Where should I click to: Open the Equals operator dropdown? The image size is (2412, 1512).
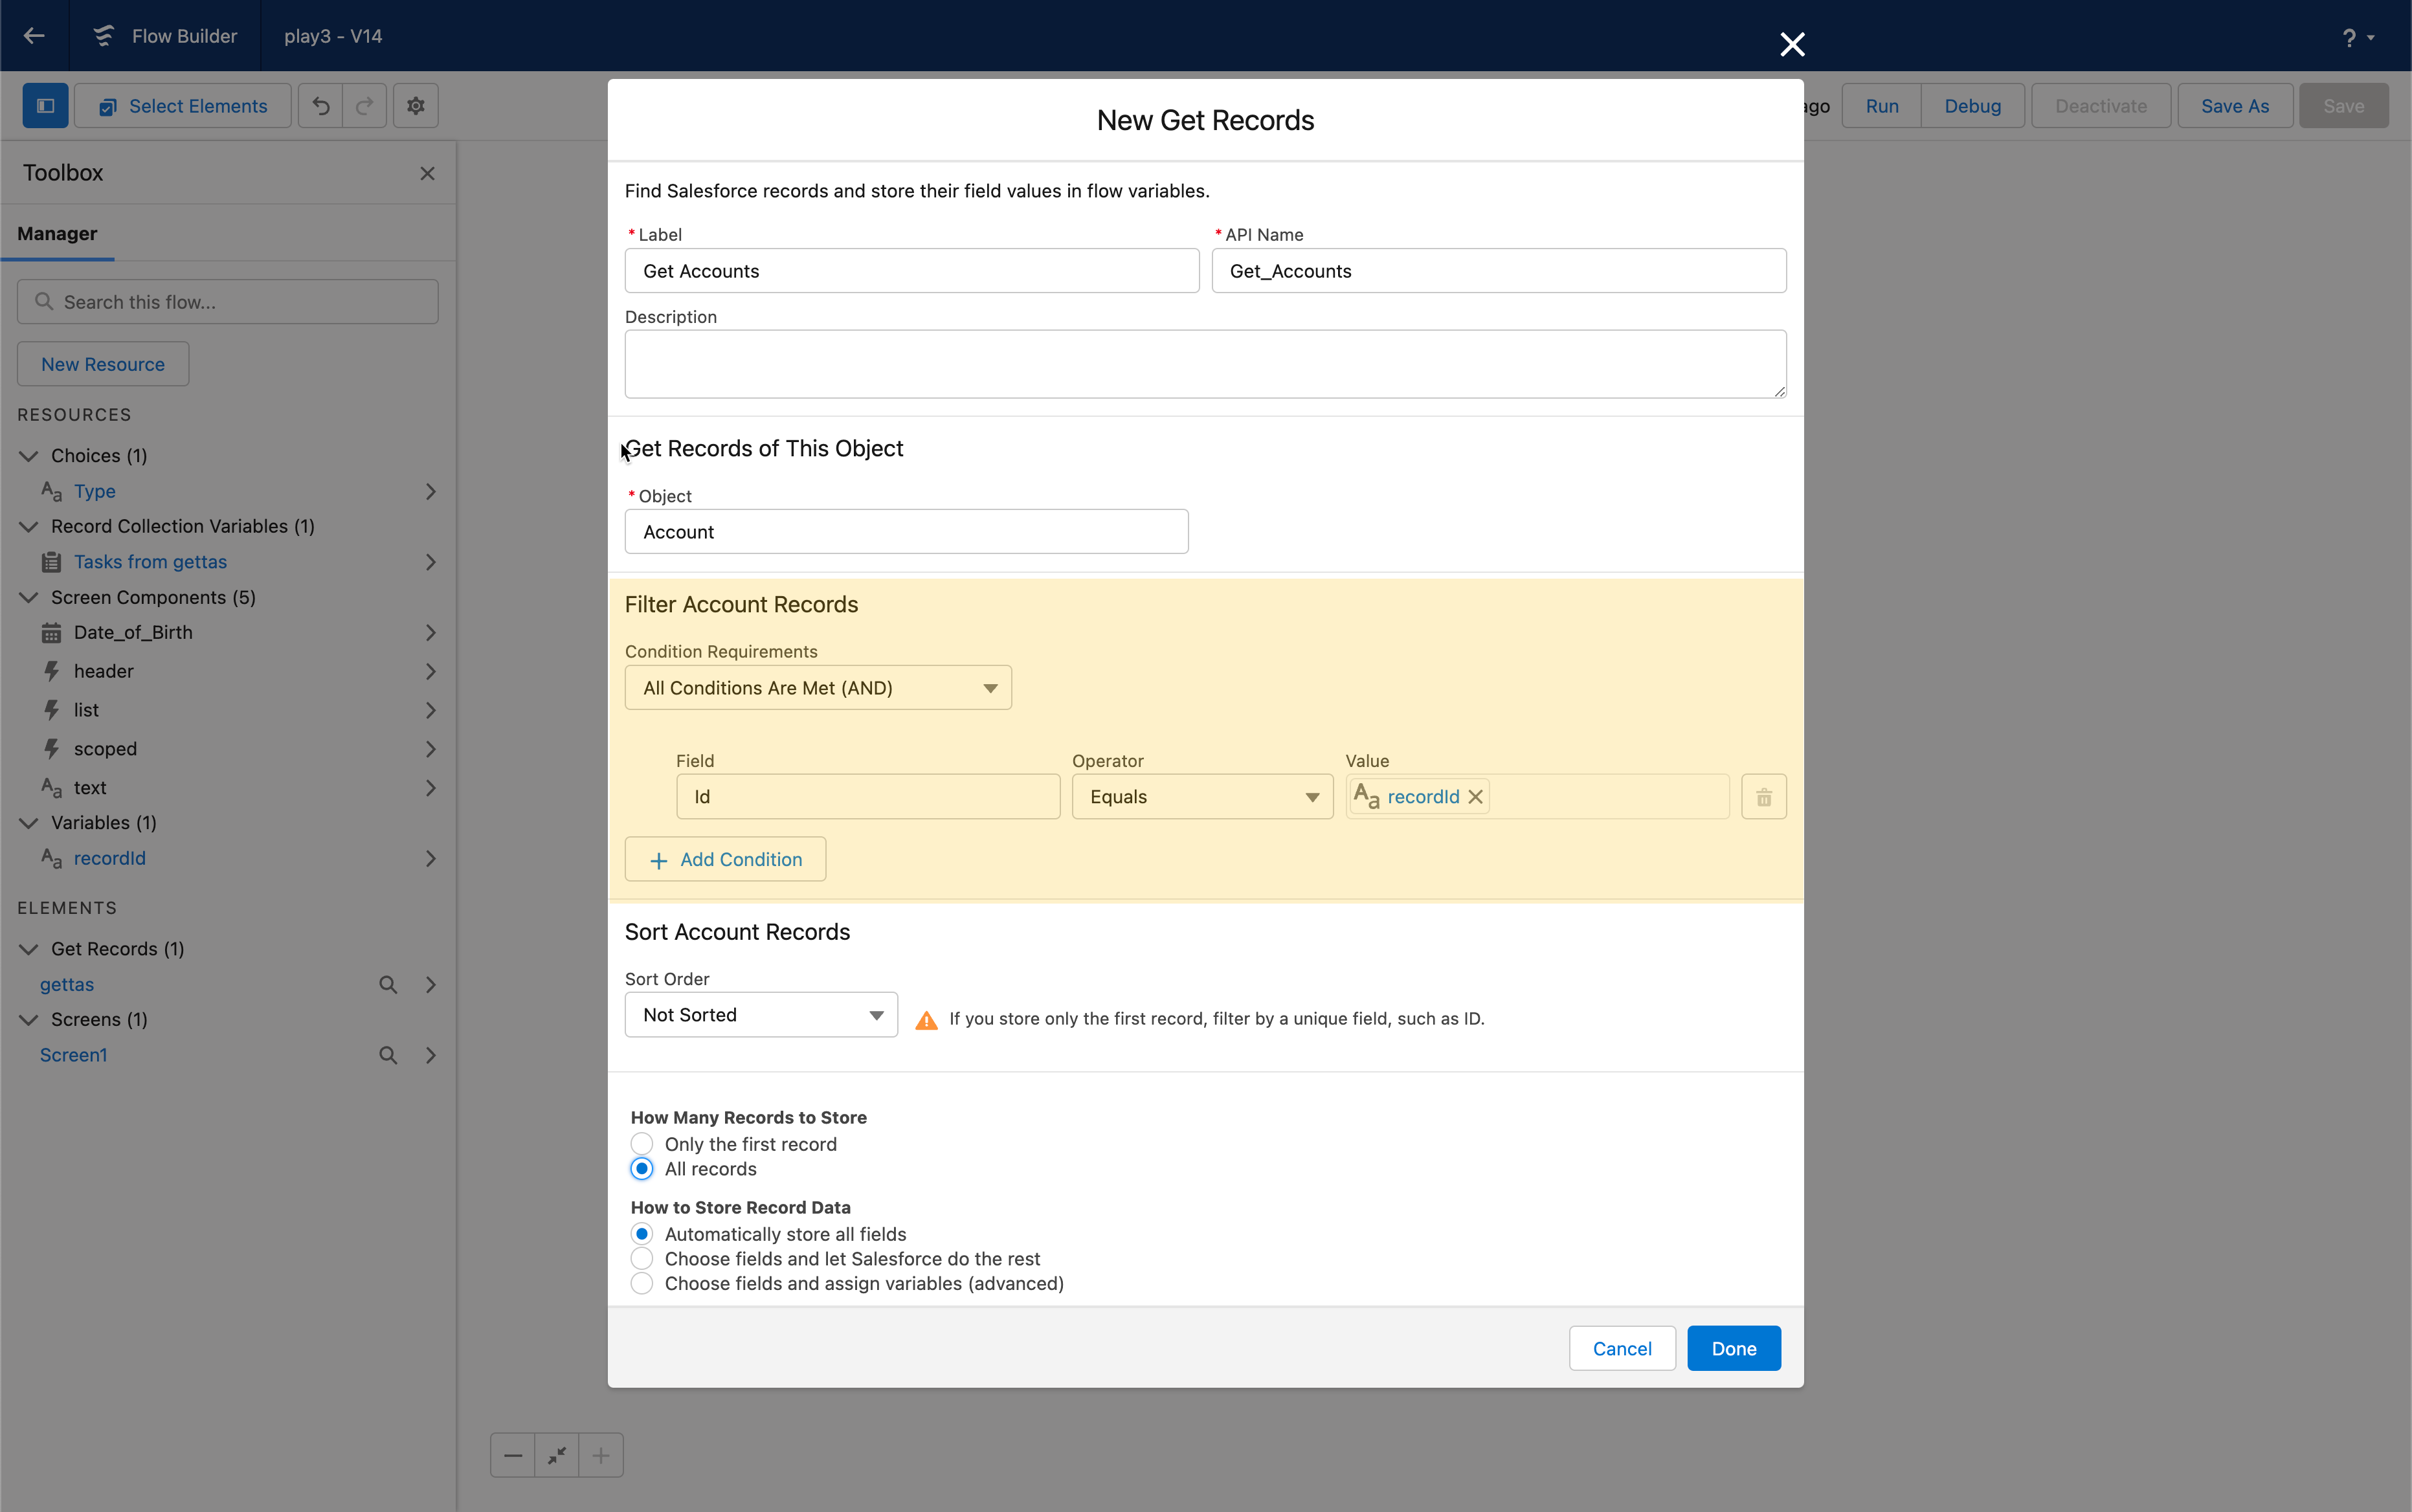(x=1202, y=797)
